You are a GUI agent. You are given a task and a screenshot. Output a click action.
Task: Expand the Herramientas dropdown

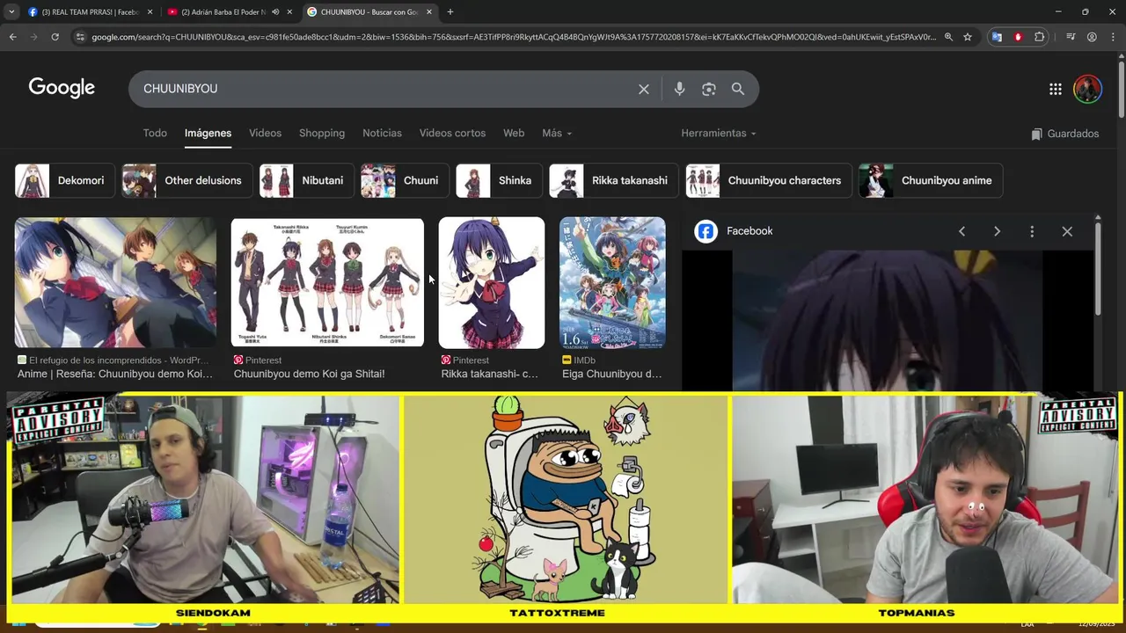pos(719,133)
